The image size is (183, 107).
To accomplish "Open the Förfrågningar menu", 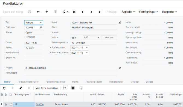I will [148, 12].
